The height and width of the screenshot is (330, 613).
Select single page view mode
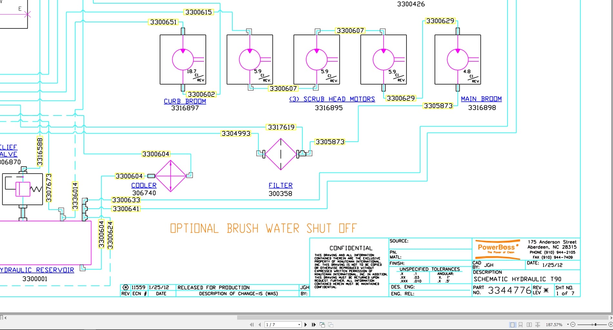coord(512,325)
